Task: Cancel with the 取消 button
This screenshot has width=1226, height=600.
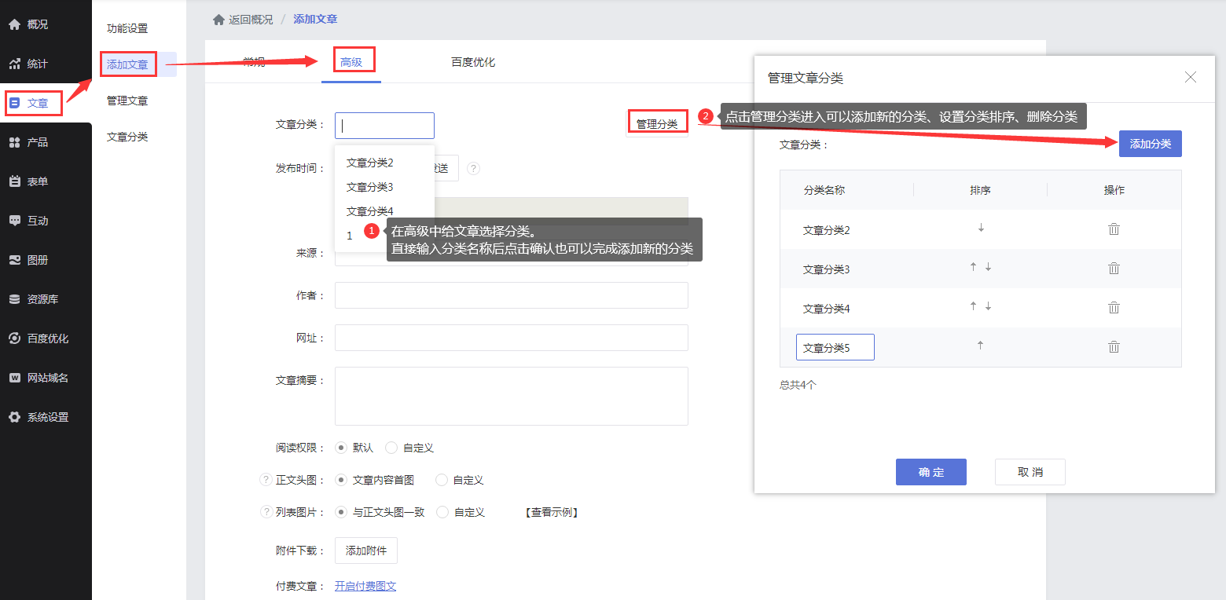Action: tap(1030, 472)
